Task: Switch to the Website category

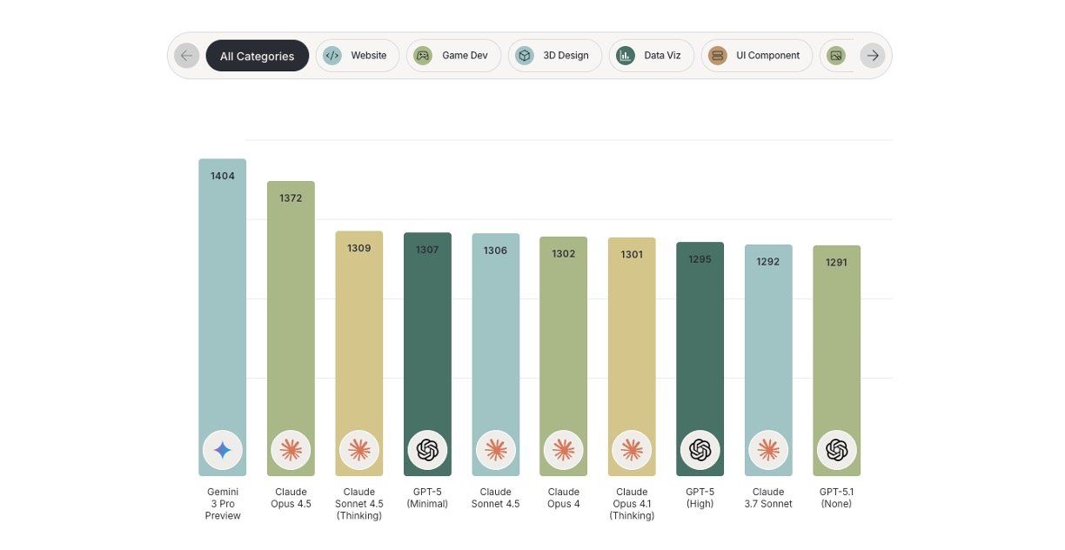Action: pos(358,56)
